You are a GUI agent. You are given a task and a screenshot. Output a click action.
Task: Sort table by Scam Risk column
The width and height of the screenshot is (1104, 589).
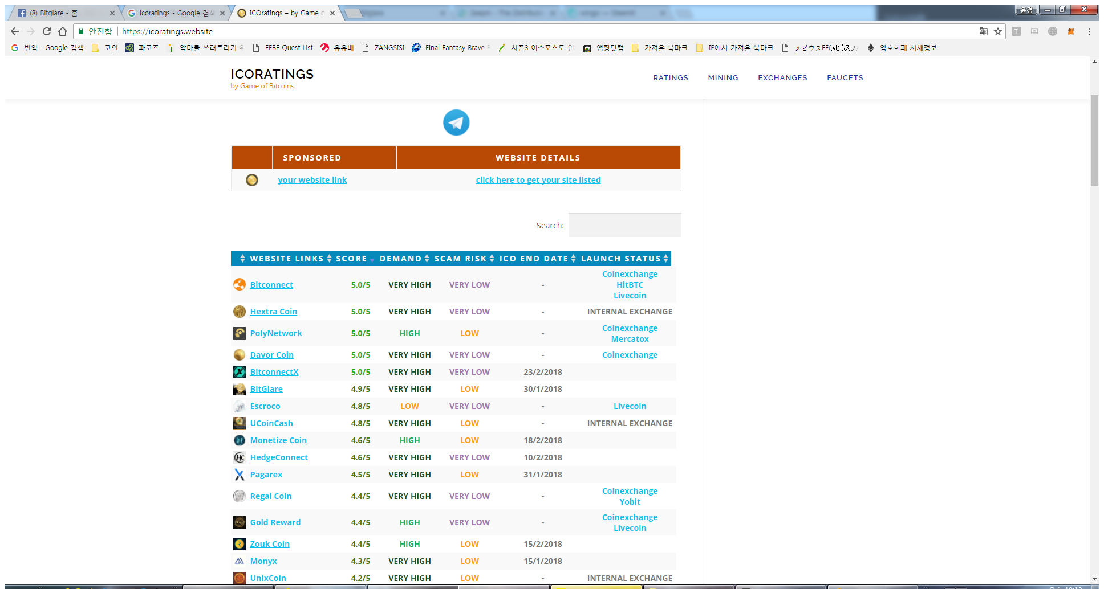[x=464, y=259]
